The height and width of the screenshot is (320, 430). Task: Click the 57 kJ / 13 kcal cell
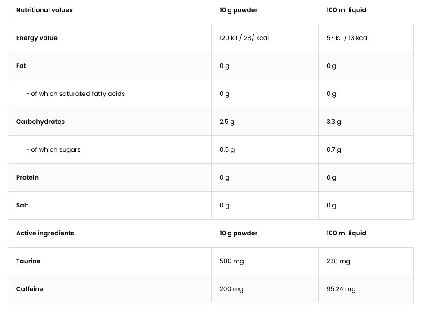(347, 38)
